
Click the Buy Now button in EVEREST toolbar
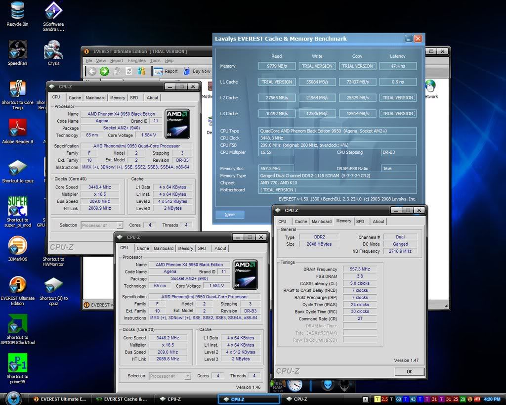(x=197, y=71)
